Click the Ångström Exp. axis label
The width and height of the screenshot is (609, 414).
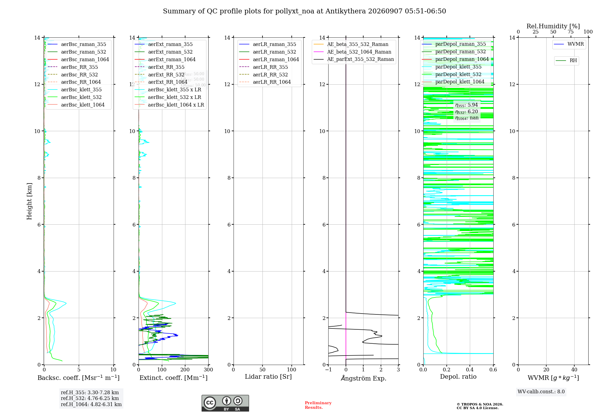[x=363, y=378]
